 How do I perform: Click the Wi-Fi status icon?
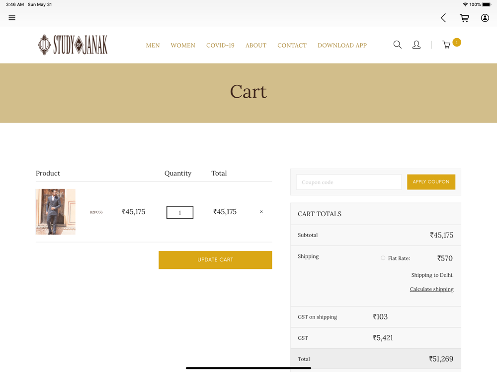point(465,4)
